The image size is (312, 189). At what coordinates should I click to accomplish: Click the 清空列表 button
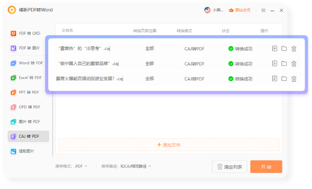click(229, 167)
